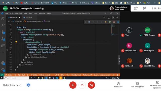Click the Windows Start button in shared screen
161x91 pixels.
(x=2, y=78)
